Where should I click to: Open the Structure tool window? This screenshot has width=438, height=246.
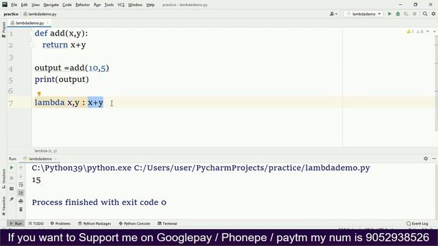pos(3,179)
